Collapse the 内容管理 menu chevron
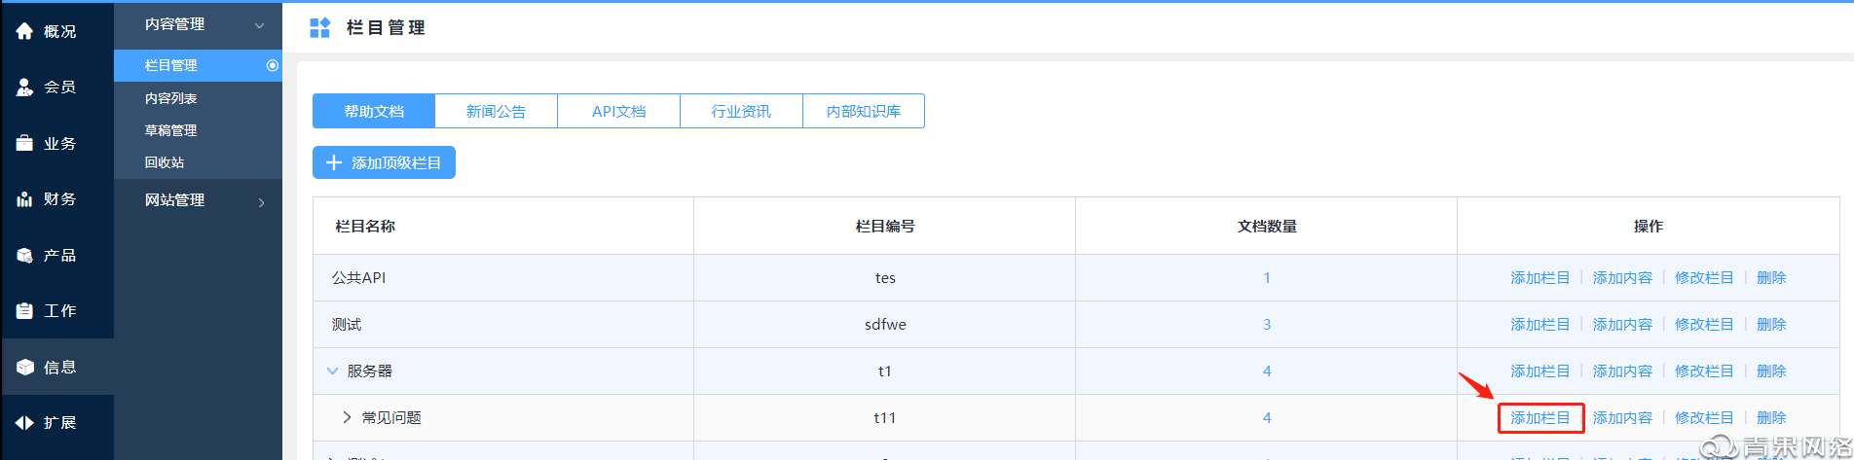Viewport: 1854px width, 460px height. point(259,25)
